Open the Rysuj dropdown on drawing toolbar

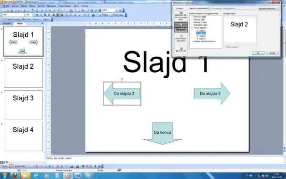click(5, 166)
